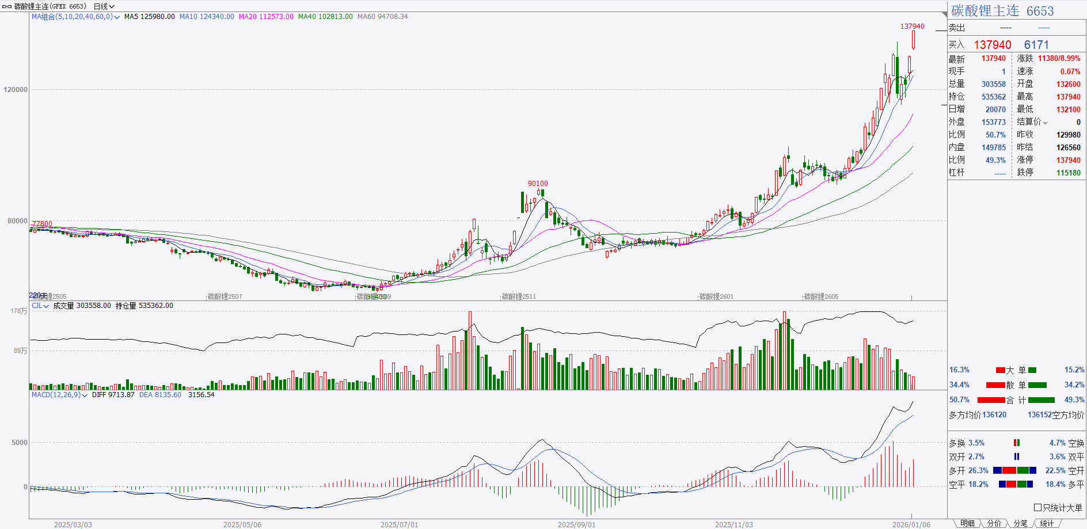Click the 结算价 dropdown arrow

(x=1045, y=123)
